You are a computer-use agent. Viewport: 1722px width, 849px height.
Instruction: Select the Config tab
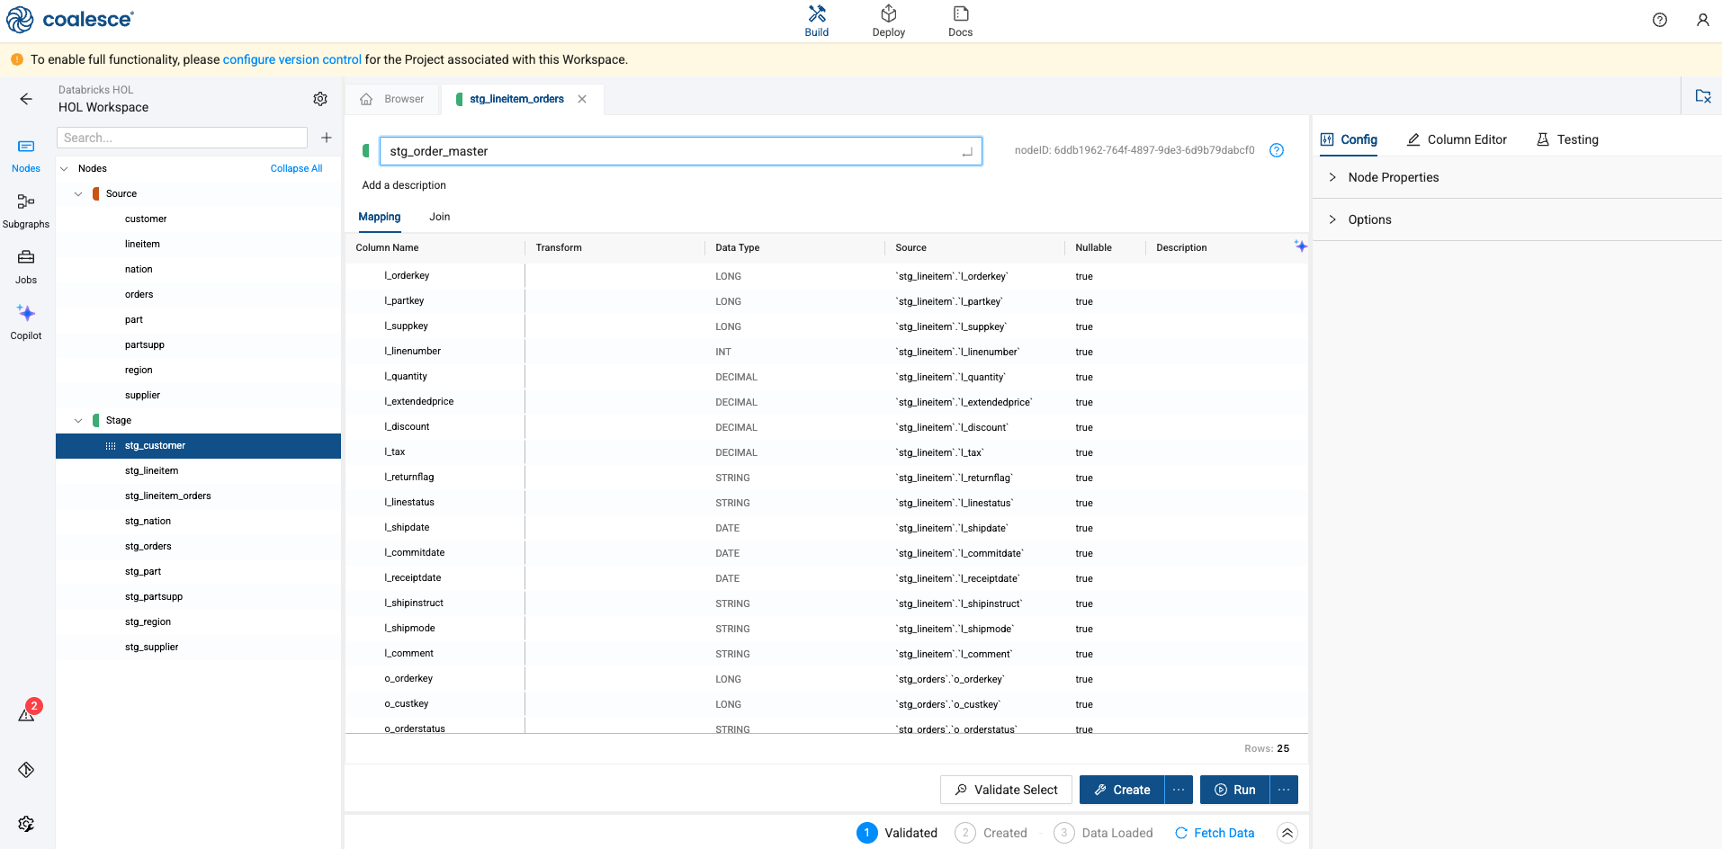1349,139
